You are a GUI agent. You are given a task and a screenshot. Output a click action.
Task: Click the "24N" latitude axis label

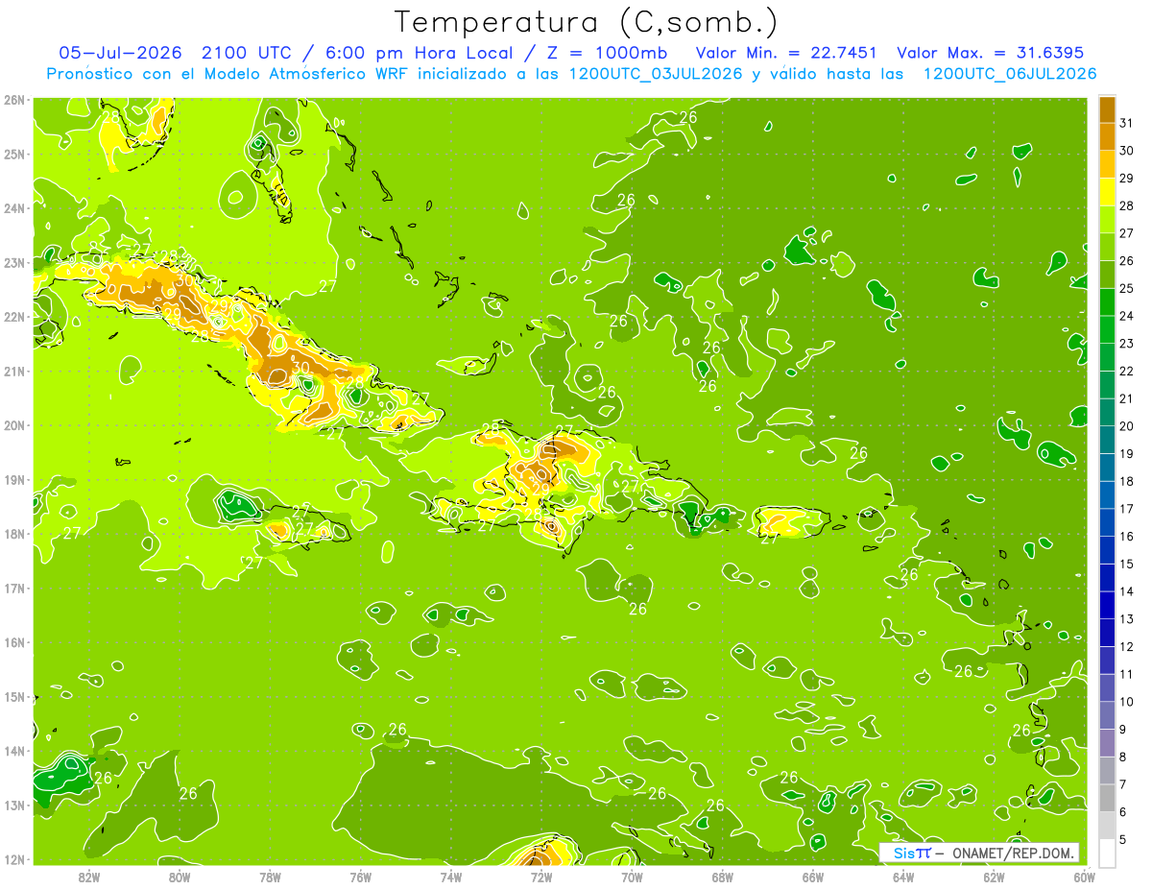[x=14, y=208]
